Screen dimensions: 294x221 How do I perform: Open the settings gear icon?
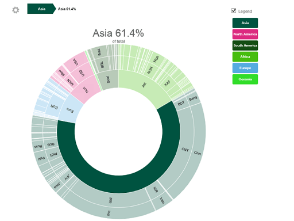(x=16, y=10)
